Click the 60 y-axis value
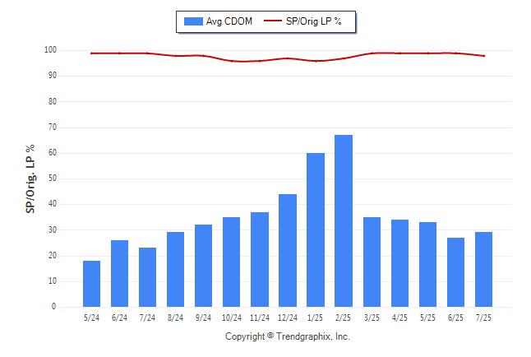Screen dimensions: 531x357 click(53, 153)
